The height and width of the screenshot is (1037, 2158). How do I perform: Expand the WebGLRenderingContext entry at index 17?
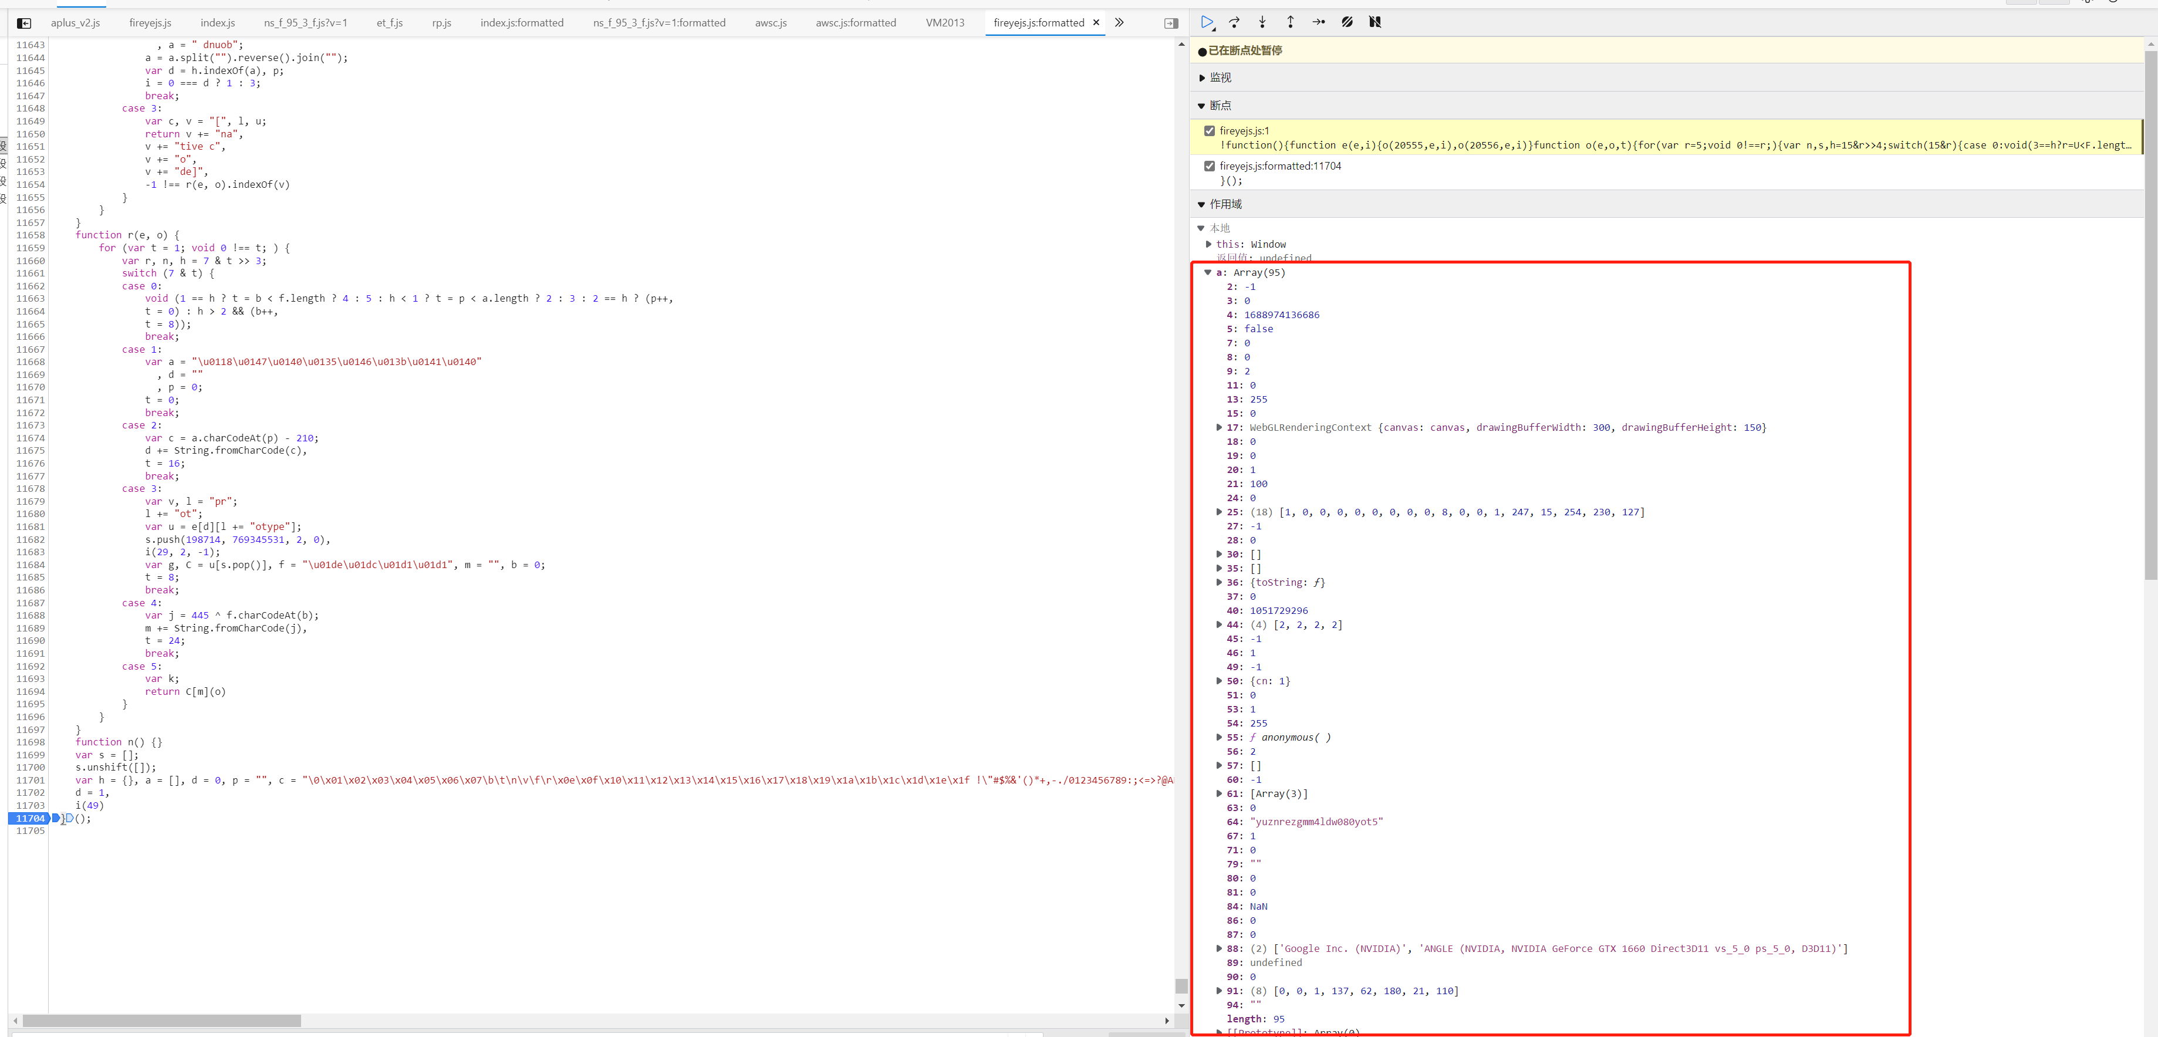pos(1219,427)
